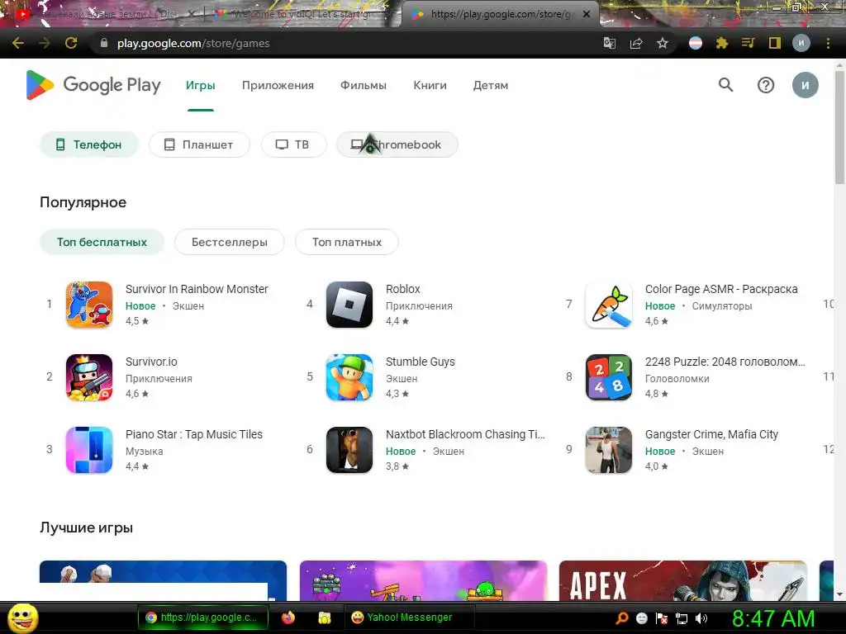Click the network tray icon

tap(681, 618)
